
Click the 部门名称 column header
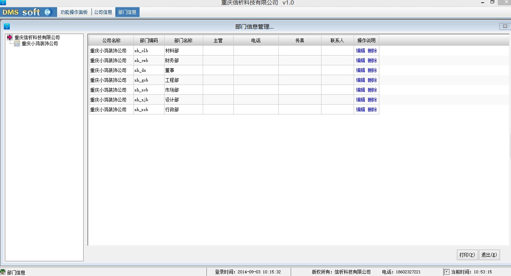tap(183, 40)
